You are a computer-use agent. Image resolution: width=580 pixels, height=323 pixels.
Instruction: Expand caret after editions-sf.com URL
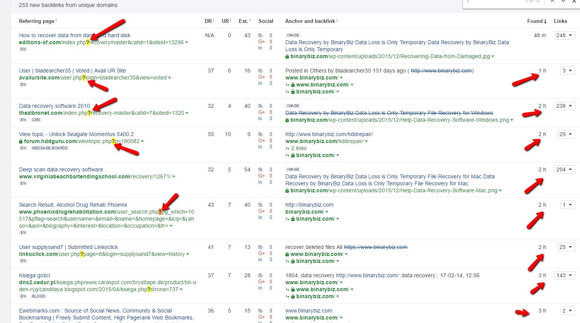pos(187,43)
